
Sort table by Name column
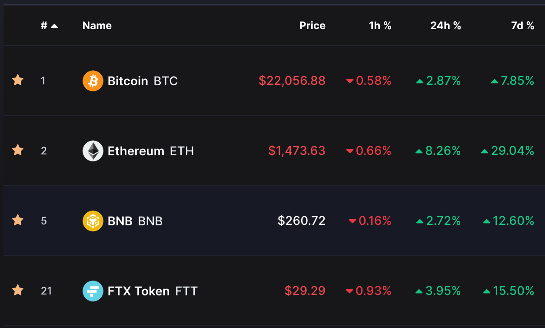click(97, 26)
